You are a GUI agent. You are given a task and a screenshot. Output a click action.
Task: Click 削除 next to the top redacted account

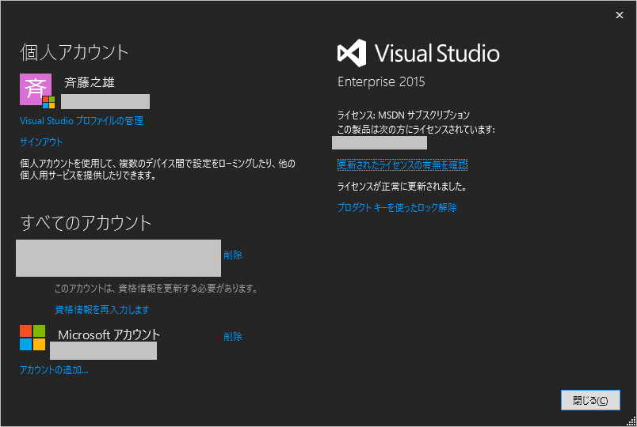[x=233, y=255]
